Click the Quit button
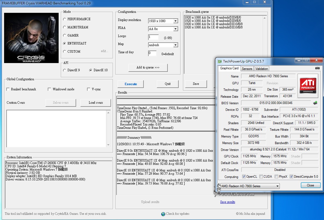 tap(167, 84)
